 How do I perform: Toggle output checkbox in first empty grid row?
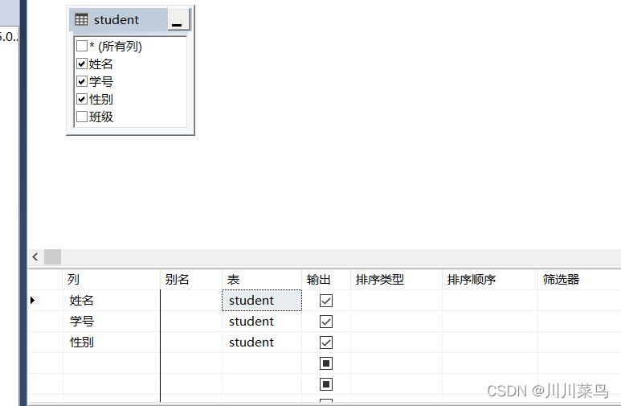click(x=326, y=363)
